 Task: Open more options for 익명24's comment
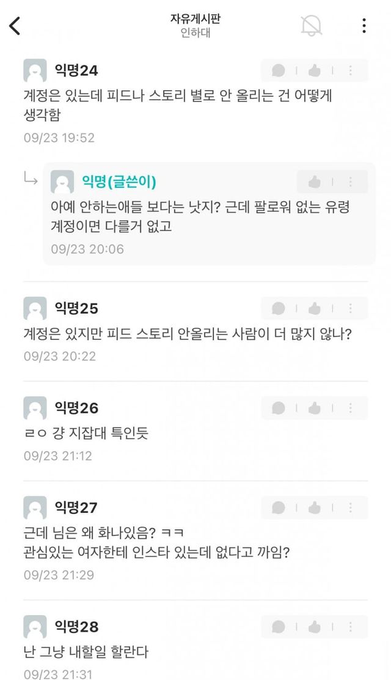point(351,71)
